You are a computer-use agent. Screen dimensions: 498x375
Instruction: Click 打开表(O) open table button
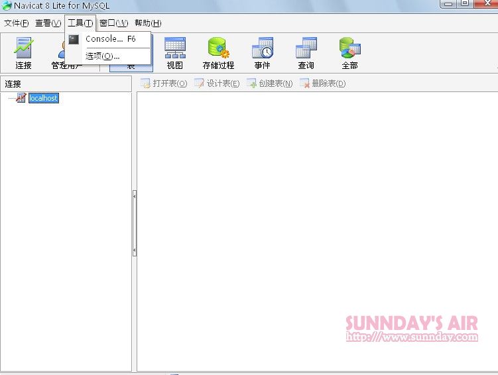[x=164, y=83]
